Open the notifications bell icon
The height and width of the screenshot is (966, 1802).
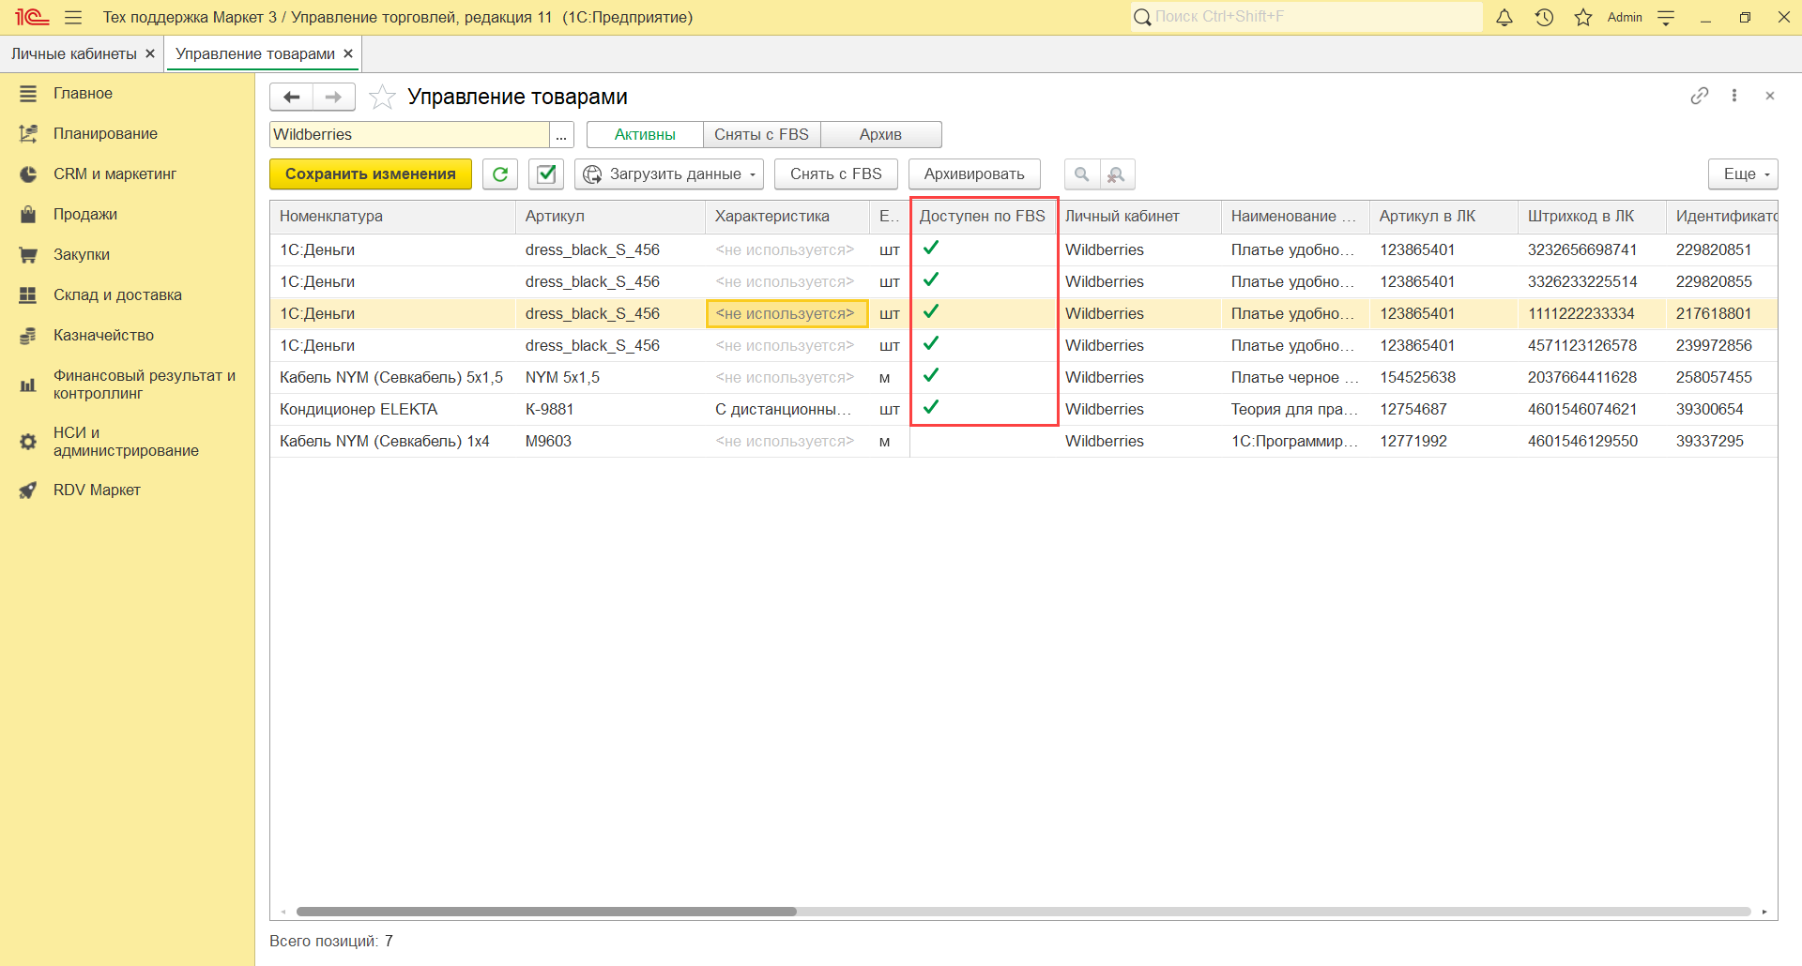coord(1504,18)
